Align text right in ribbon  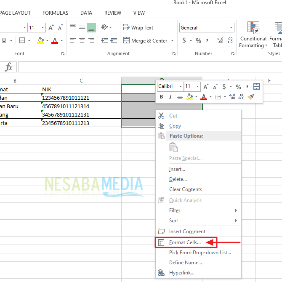pos(91,40)
